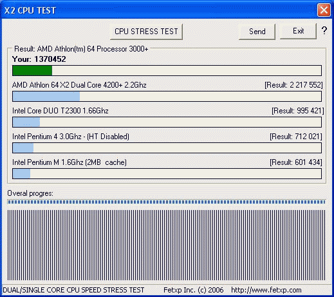Screen dimensions: 334x297
Task: Click the '[Result: 995 421]' value
Action: click(297, 111)
